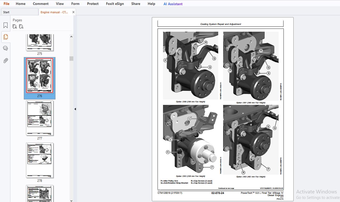The image size is (340, 202).
Task: Open the Form ribbon tab
Action: [x=75, y=4]
